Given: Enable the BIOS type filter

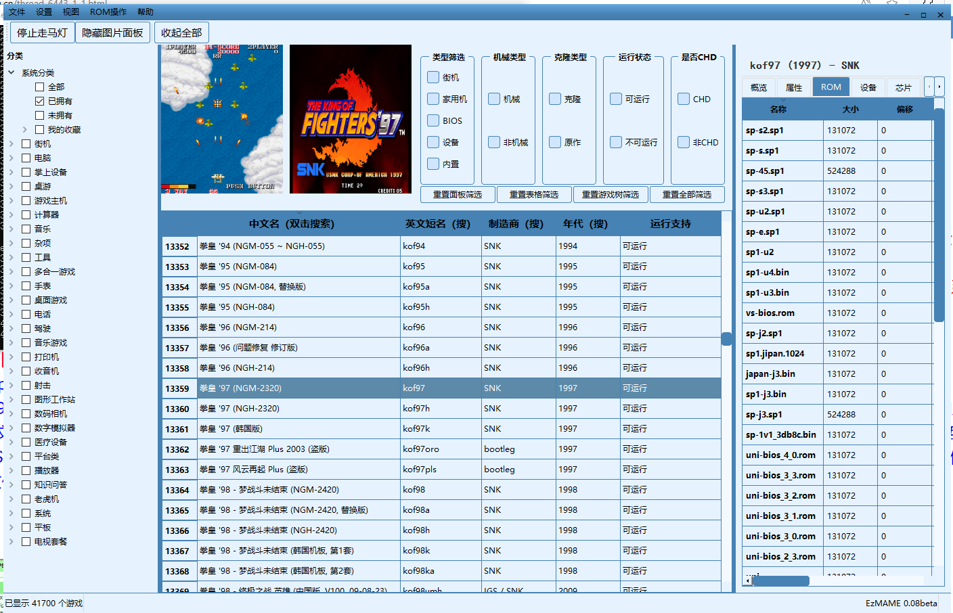Looking at the screenshot, I should tap(433, 120).
